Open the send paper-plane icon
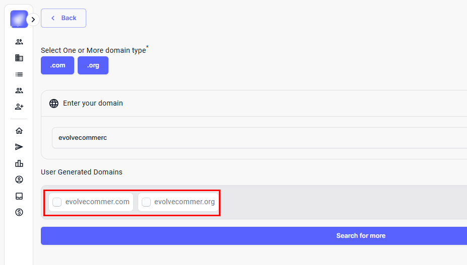 click(19, 147)
